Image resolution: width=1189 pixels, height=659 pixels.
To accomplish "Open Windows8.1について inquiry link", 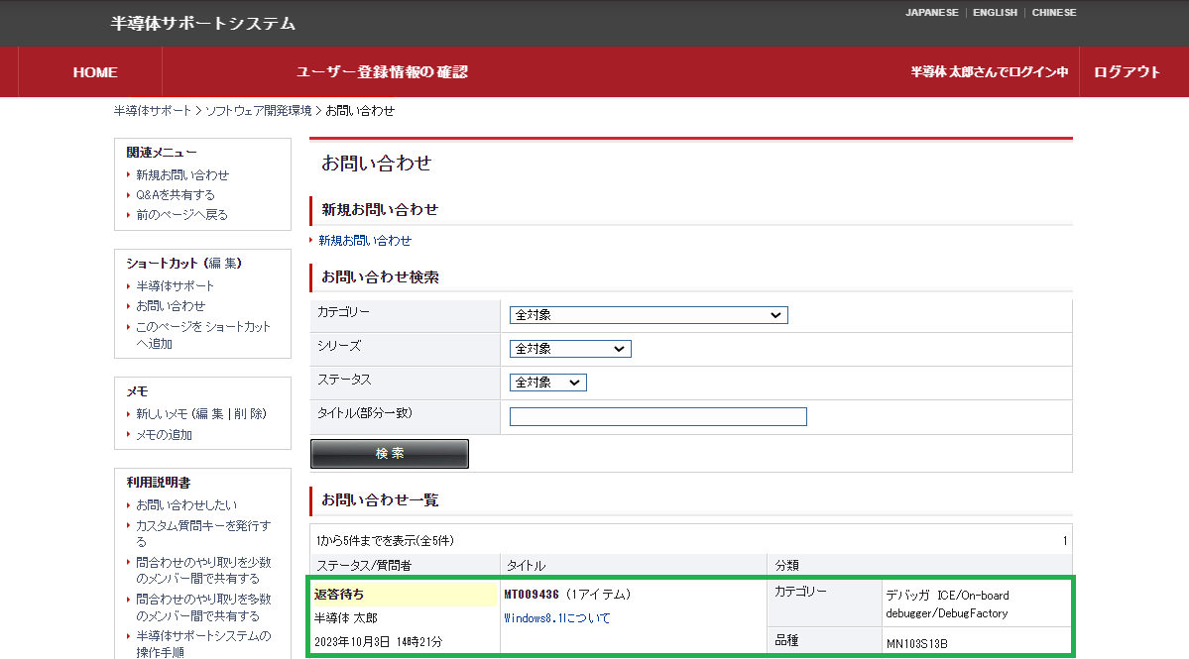I will click(556, 618).
